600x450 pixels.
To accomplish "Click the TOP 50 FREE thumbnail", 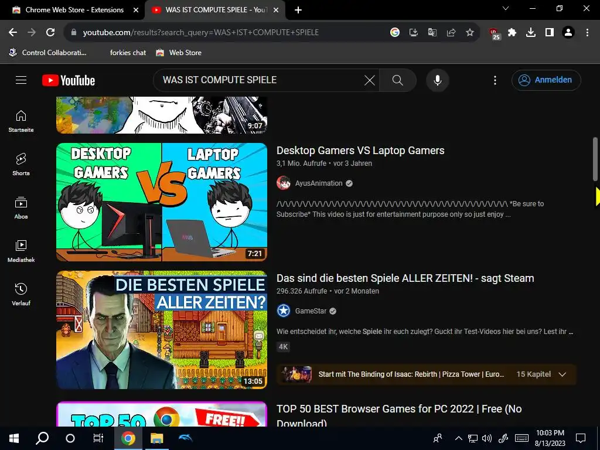I will pyautogui.click(x=162, y=414).
